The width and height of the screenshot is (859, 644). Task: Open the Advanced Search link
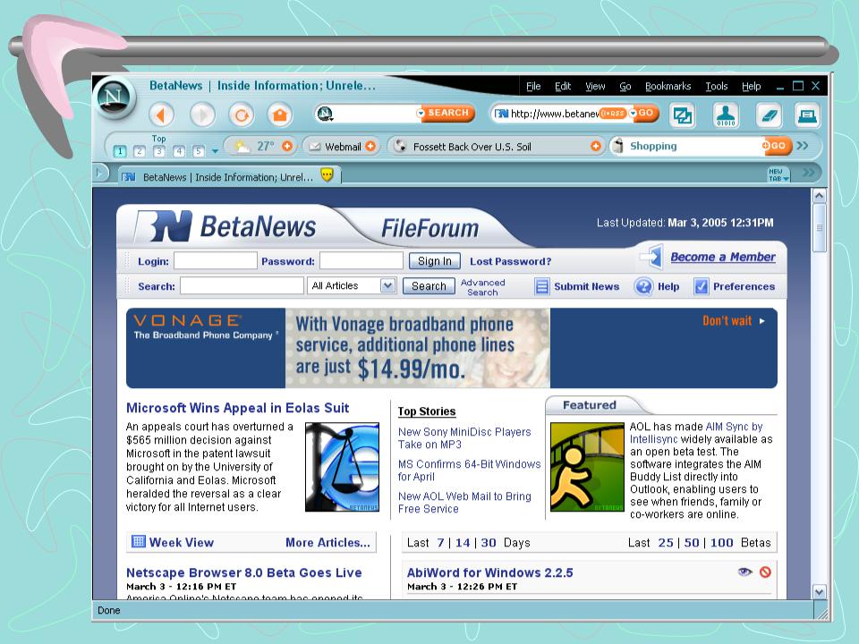(x=482, y=287)
